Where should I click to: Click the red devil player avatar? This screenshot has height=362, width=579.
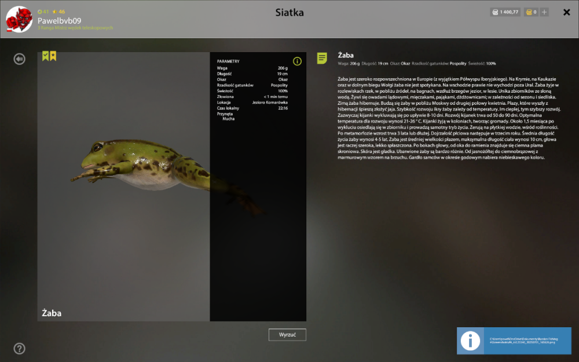[x=19, y=19]
